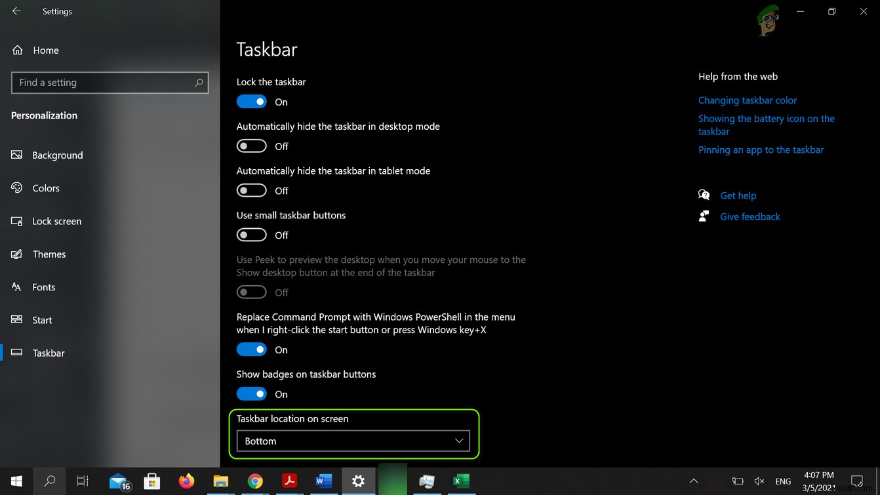Image resolution: width=880 pixels, height=495 pixels.
Task: Click the Taskbar icon in sidebar
Action: [x=17, y=353]
